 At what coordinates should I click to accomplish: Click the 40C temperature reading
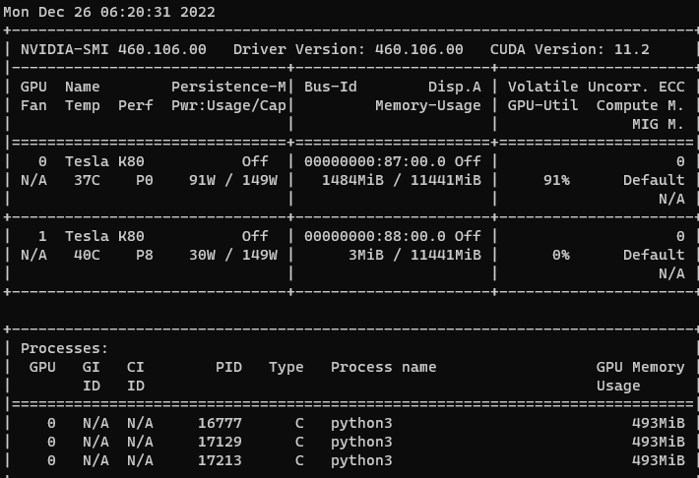[x=87, y=255]
